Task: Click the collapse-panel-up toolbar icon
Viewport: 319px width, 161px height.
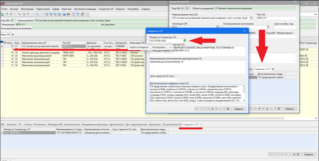Action: click(x=78, y=15)
